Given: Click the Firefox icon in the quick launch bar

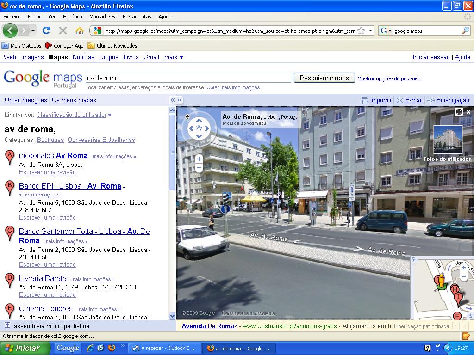Looking at the screenshot, I should pos(112,348).
